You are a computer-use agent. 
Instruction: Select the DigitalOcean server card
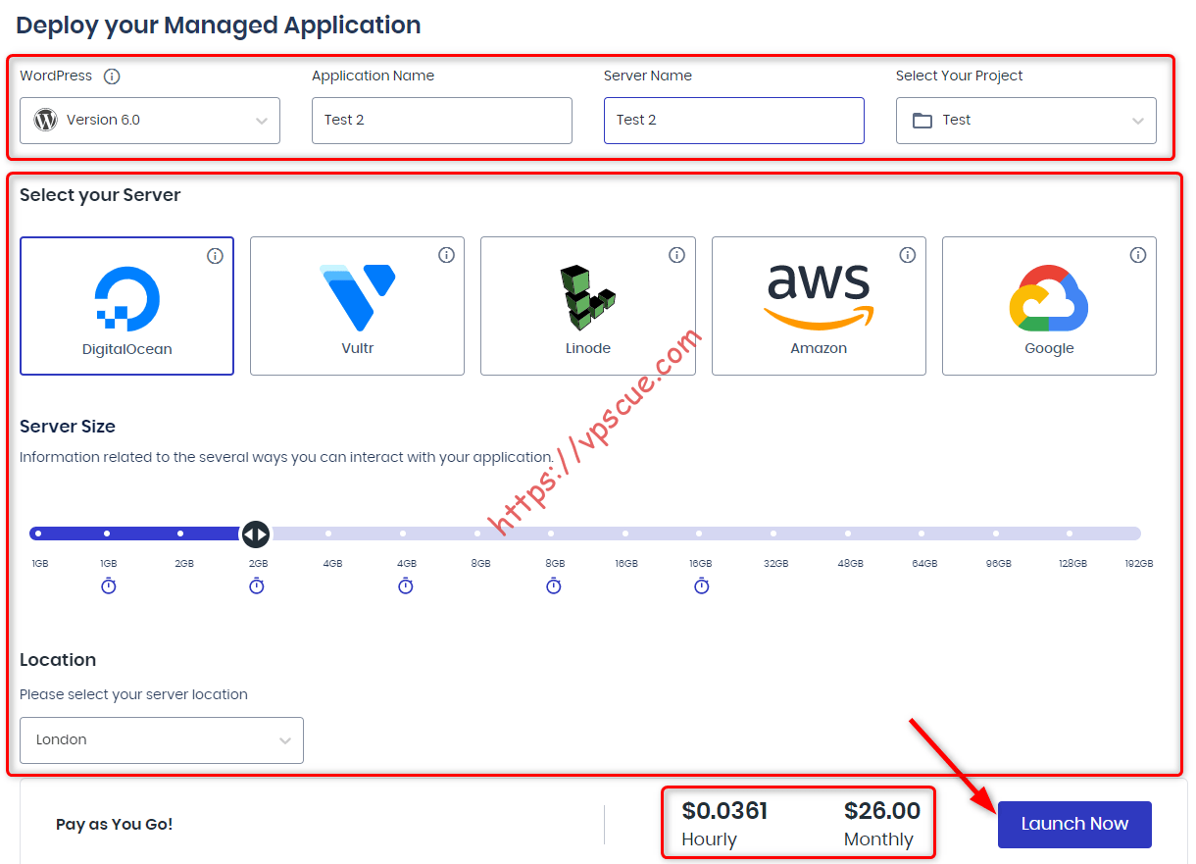click(126, 306)
